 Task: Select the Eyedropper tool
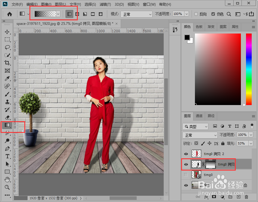click(x=7, y=78)
